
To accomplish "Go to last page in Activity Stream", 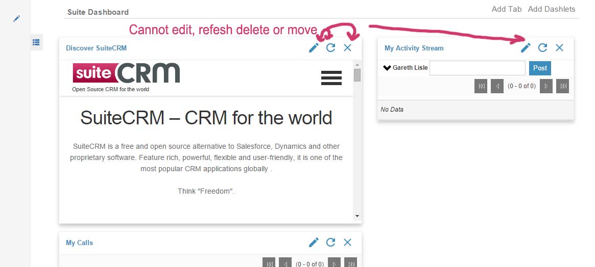I will [x=563, y=86].
